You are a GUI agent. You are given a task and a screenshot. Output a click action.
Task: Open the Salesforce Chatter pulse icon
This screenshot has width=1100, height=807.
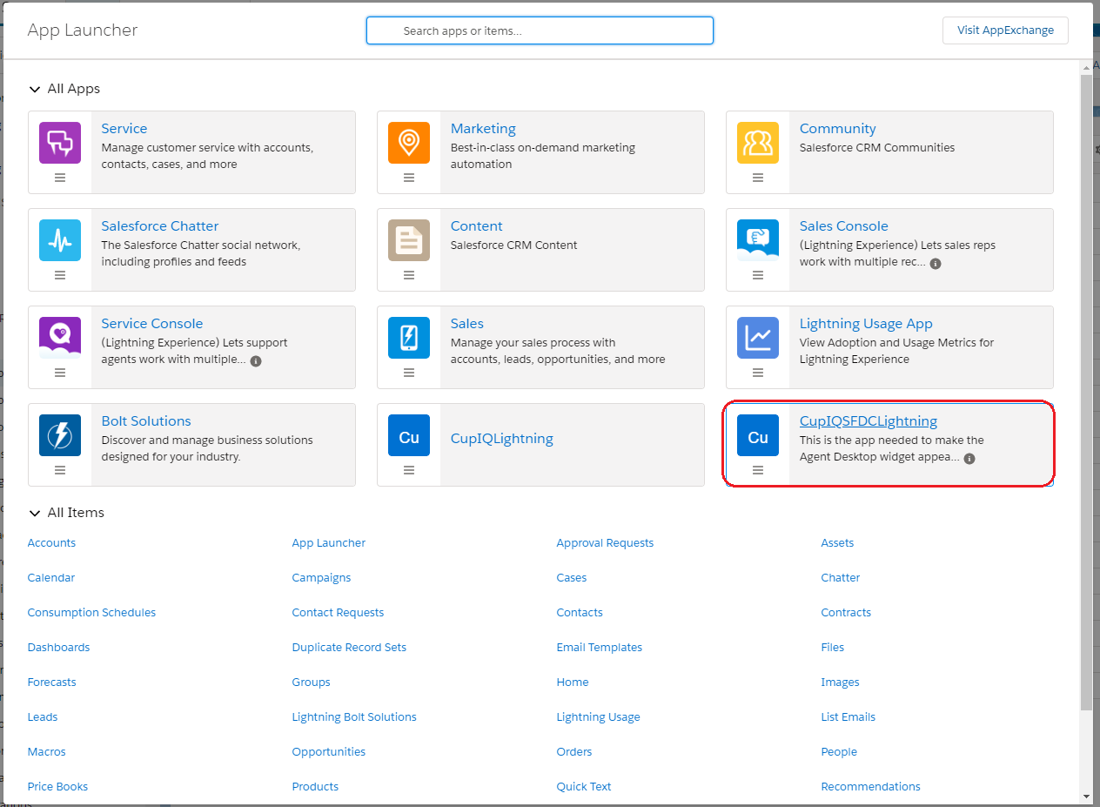[x=60, y=240]
